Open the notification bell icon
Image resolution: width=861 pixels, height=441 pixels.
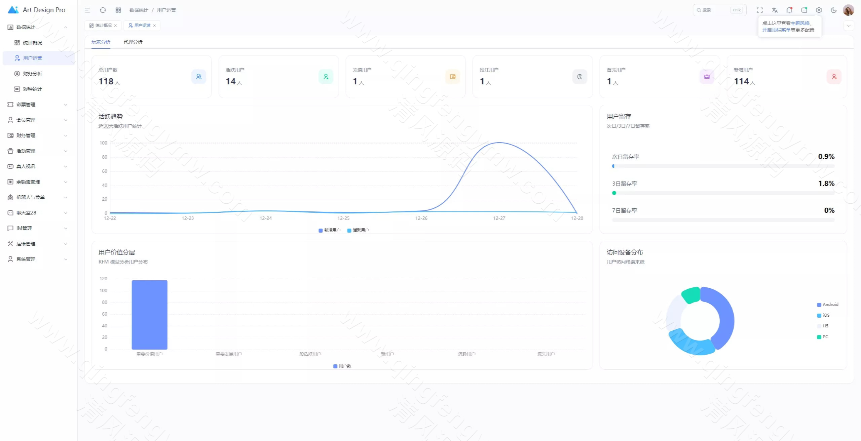point(789,10)
